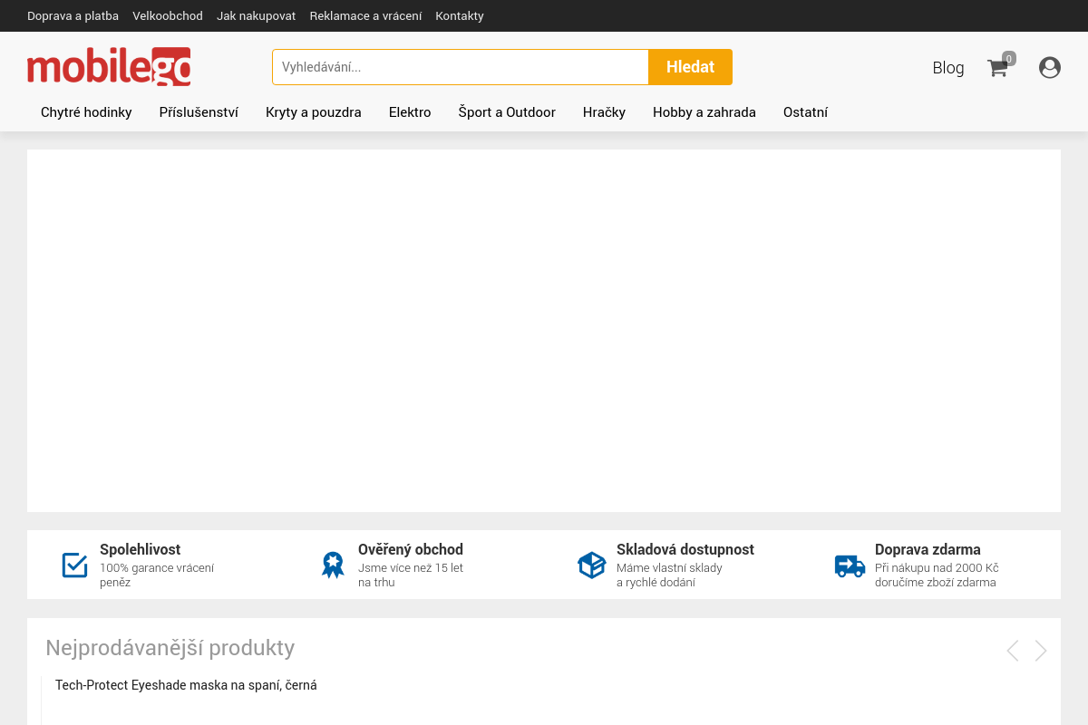Show previous best-selling products with left arrow
This screenshot has height=725, width=1088.
click(1013, 651)
